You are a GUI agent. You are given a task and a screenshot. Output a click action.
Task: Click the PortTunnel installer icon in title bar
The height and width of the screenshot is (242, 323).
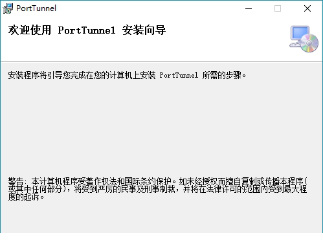(x=8, y=8)
